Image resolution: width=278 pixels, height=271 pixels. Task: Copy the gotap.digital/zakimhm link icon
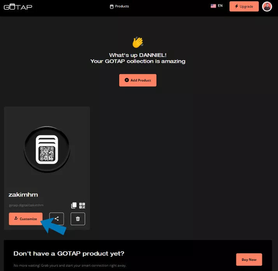coord(74,205)
